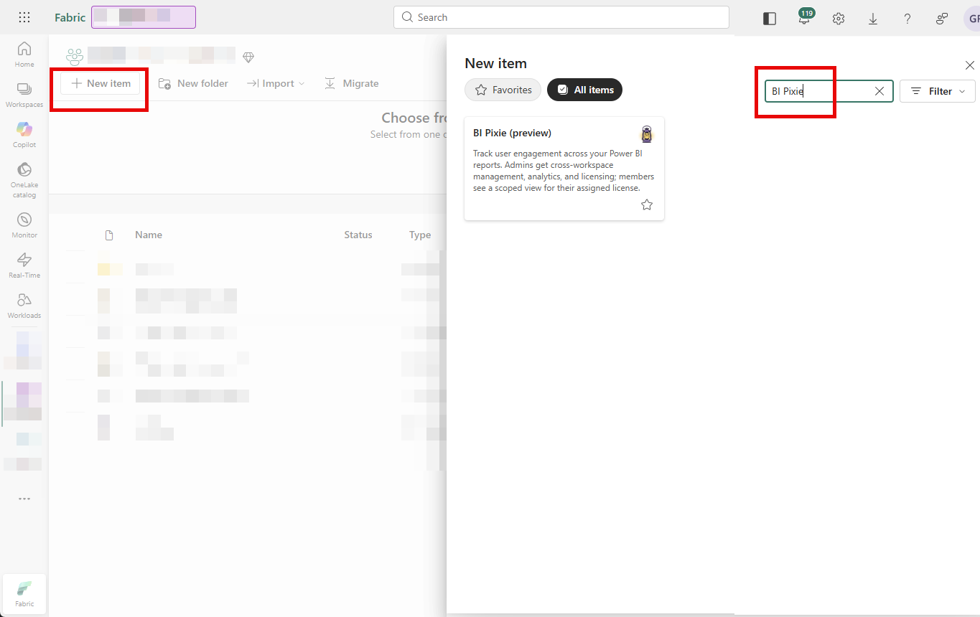Click the feedback people icon in header
This screenshot has height=617, width=980.
click(x=942, y=19)
